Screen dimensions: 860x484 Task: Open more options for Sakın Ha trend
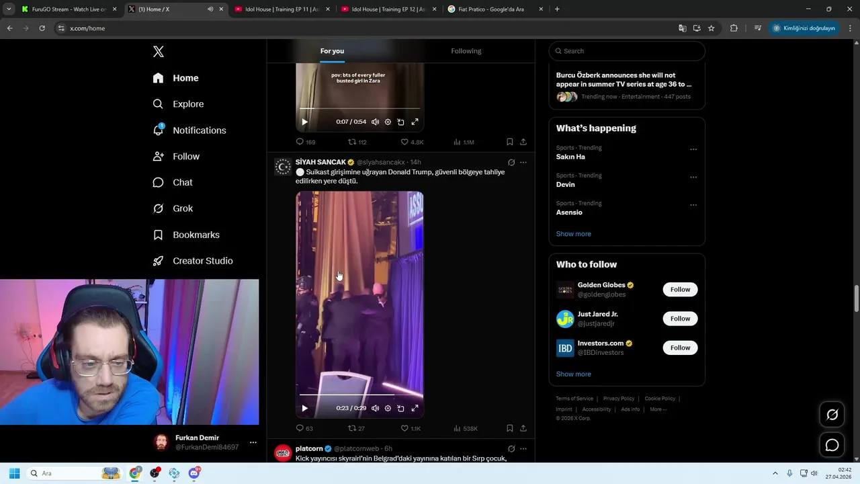693,149
